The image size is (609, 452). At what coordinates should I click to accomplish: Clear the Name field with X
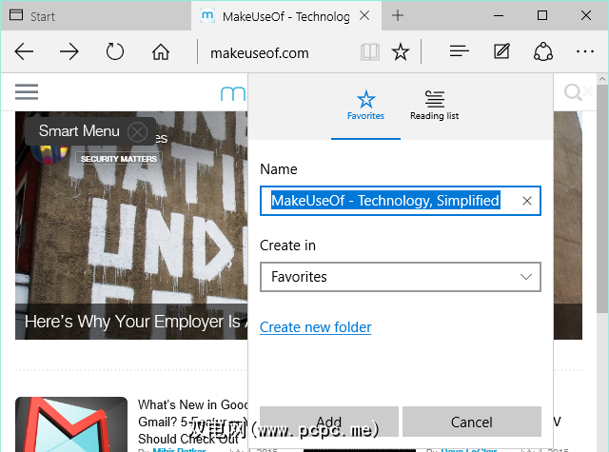point(526,201)
